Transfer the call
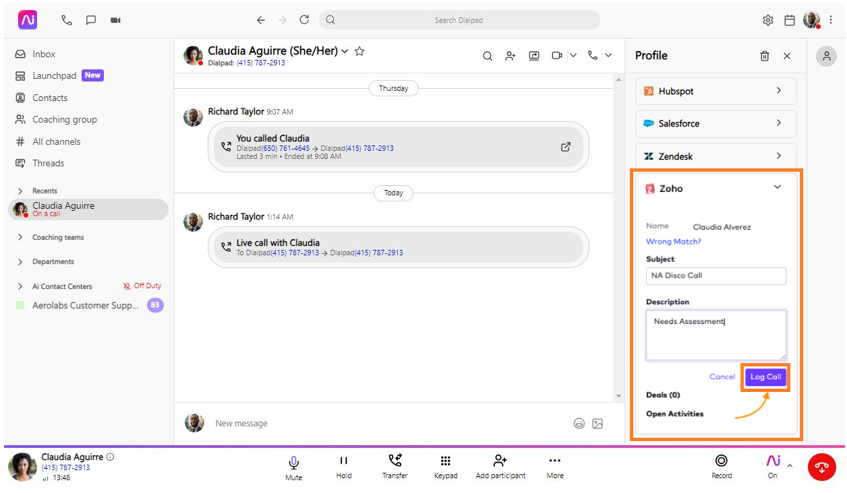847x493 pixels. pyautogui.click(x=395, y=467)
